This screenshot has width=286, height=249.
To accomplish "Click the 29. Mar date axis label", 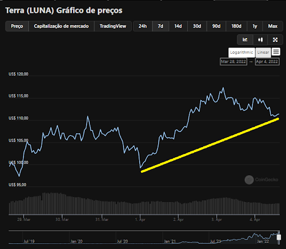I will 23,219.
